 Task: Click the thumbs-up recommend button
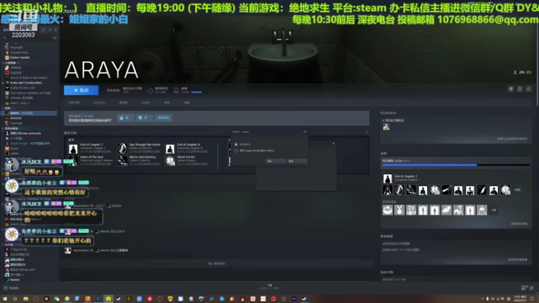[125, 117]
